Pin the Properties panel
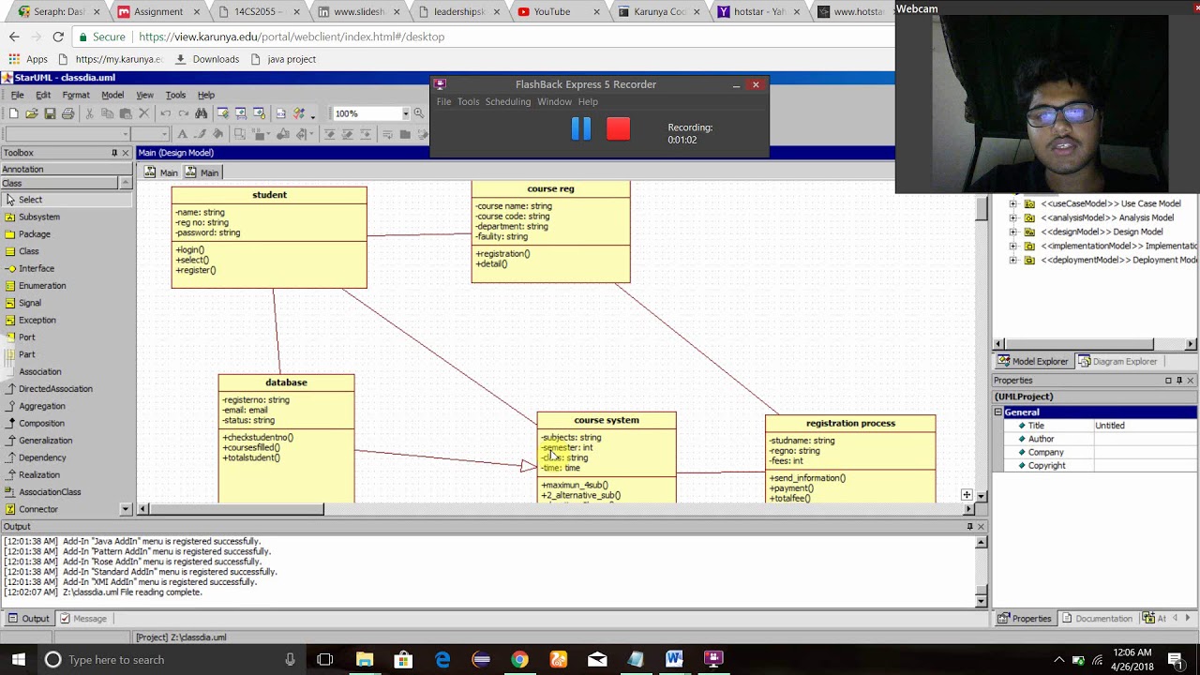The height and width of the screenshot is (675, 1200). pyautogui.click(x=1179, y=381)
